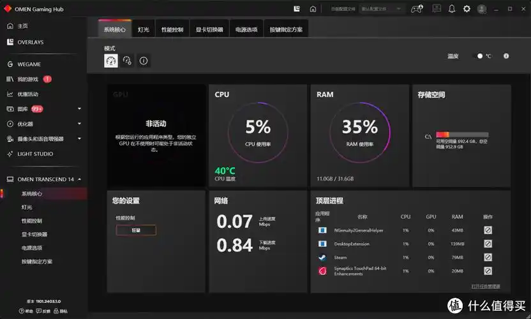Viewport: 531px width, 319px height.
Task: Switch to the 按键指定方案 tab
Action: pos(286,29)
